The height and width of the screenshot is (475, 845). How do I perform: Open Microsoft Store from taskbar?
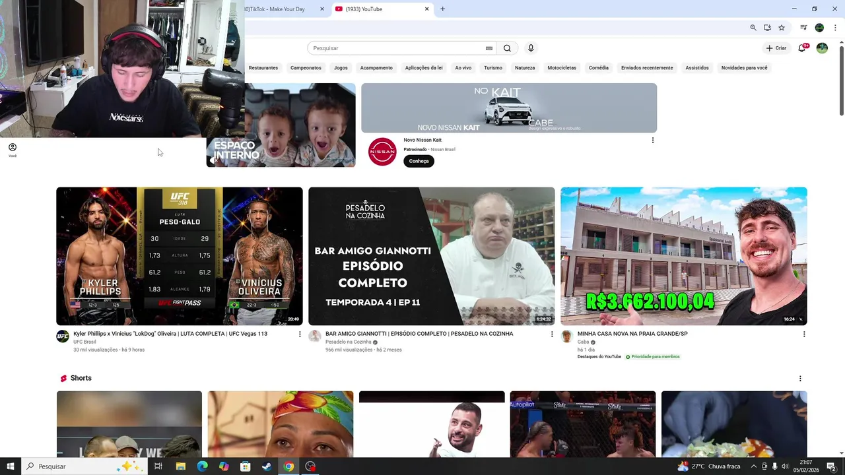[x=246, y=466]
